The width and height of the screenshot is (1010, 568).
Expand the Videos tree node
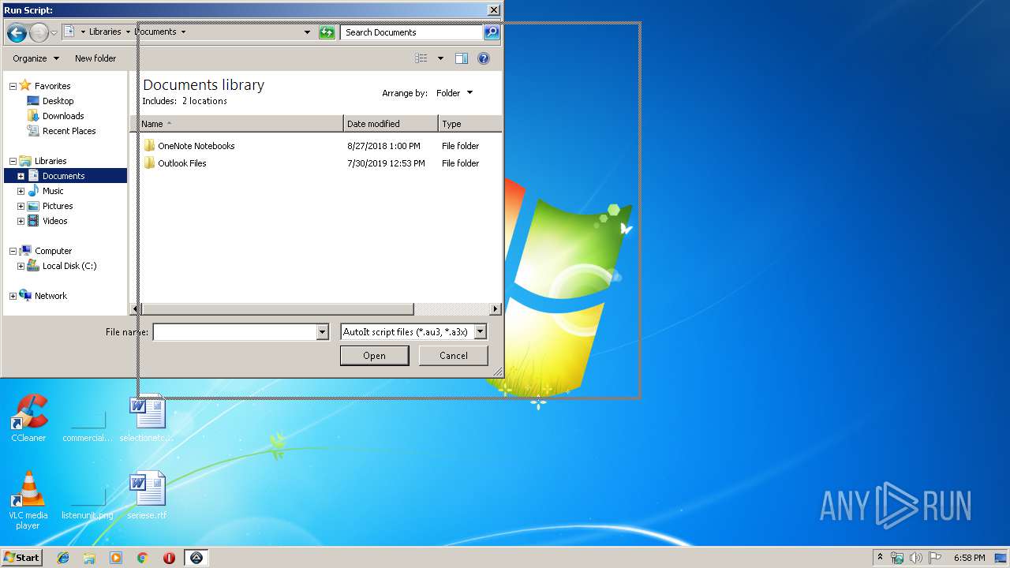[21, 221]
